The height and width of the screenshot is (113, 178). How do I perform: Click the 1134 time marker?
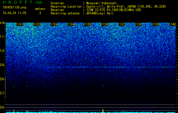(x=71, y=24)
